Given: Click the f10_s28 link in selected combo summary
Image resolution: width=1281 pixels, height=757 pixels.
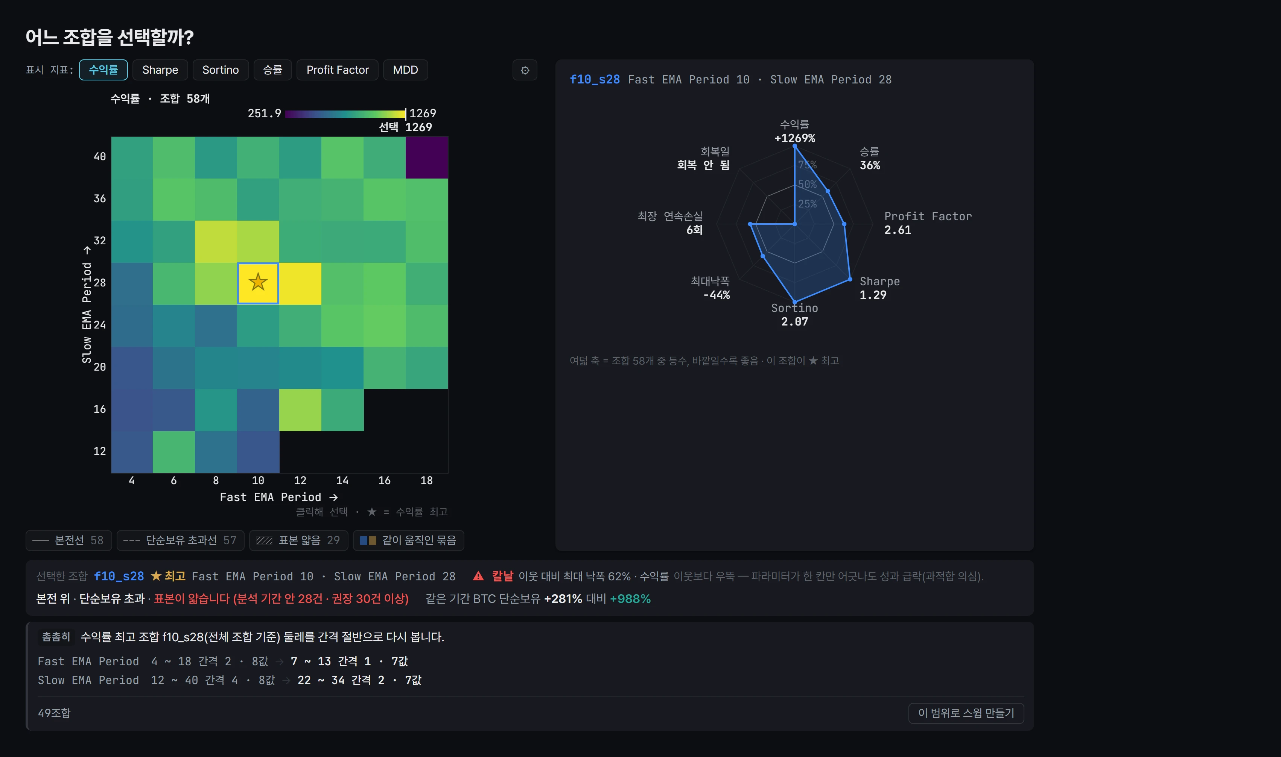Looking at the screenshot, I should click(x=119, y=576).
